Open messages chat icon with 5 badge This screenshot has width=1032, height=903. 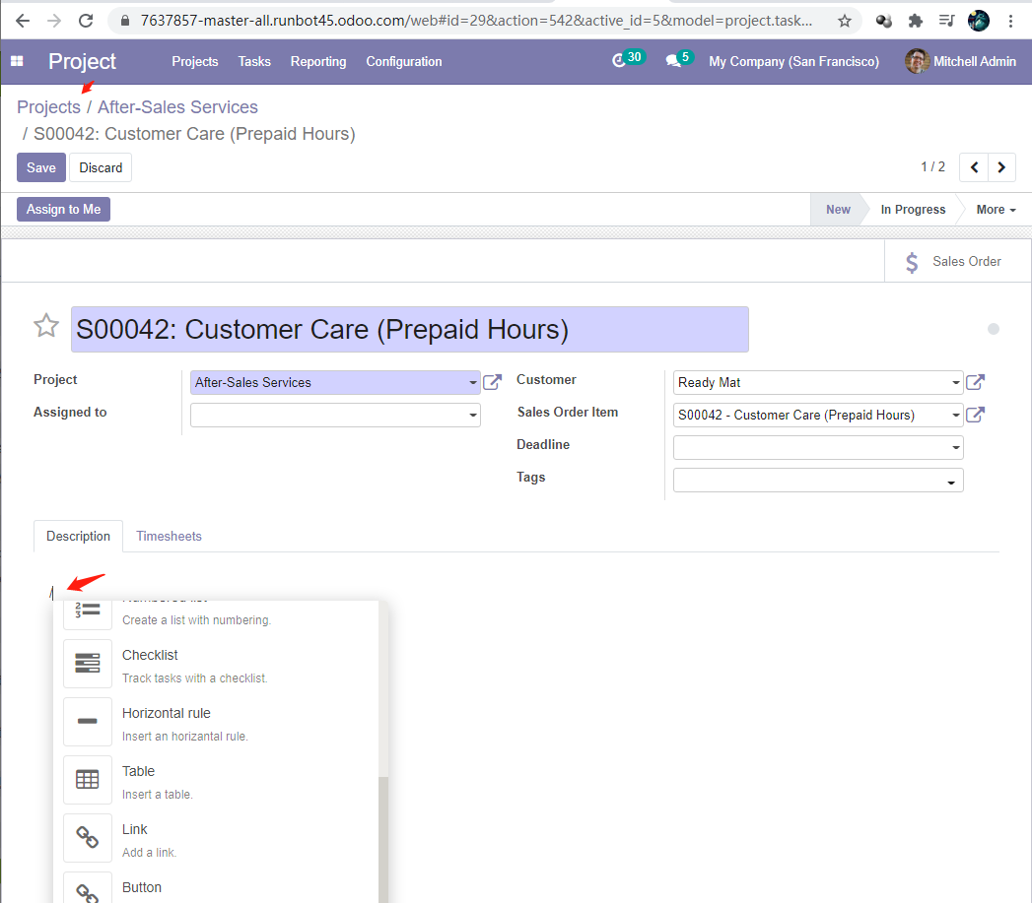point(673,61)
